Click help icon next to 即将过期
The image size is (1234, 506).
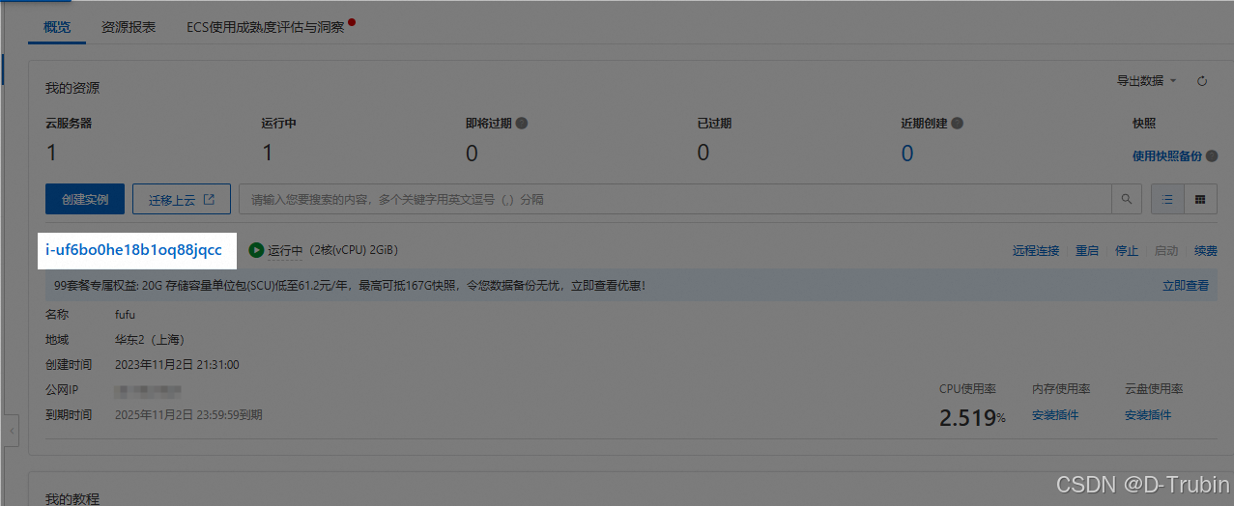coord(521,124)
